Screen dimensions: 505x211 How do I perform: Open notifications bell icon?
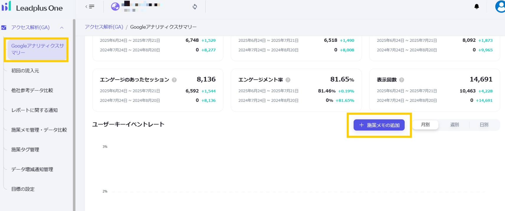(x=476, y=6)
